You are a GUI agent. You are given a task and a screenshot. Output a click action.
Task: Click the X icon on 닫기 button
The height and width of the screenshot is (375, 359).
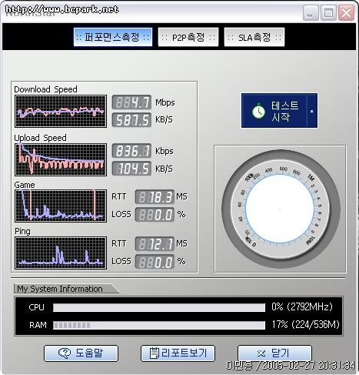261,353
